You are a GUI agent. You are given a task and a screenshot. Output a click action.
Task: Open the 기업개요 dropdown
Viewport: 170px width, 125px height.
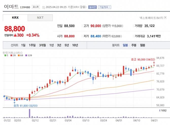(105, 7)
